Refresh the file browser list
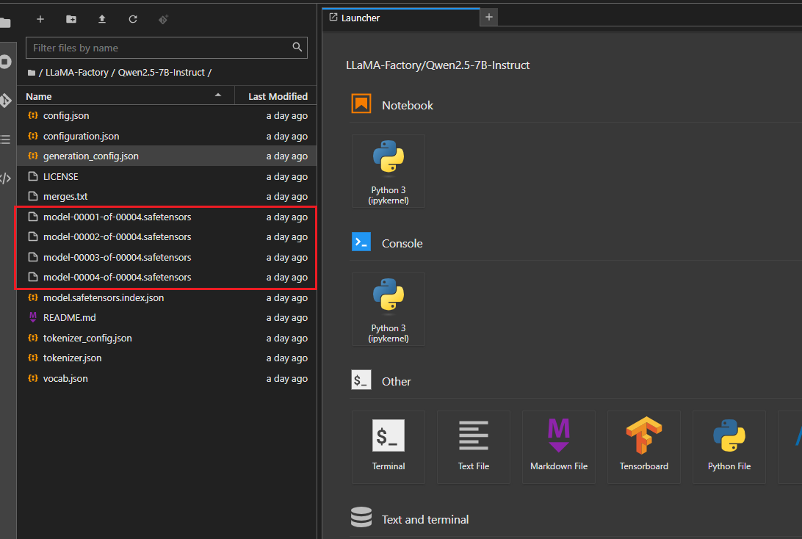 click(x=132, y=19)
